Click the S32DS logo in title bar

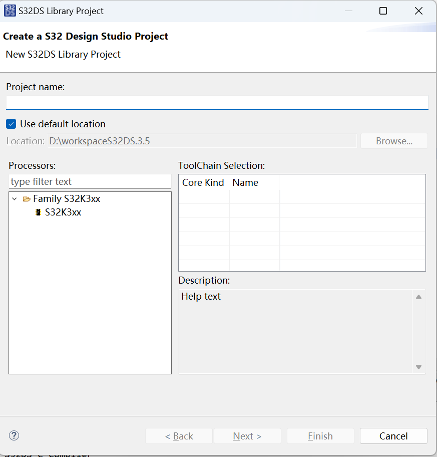10,11
